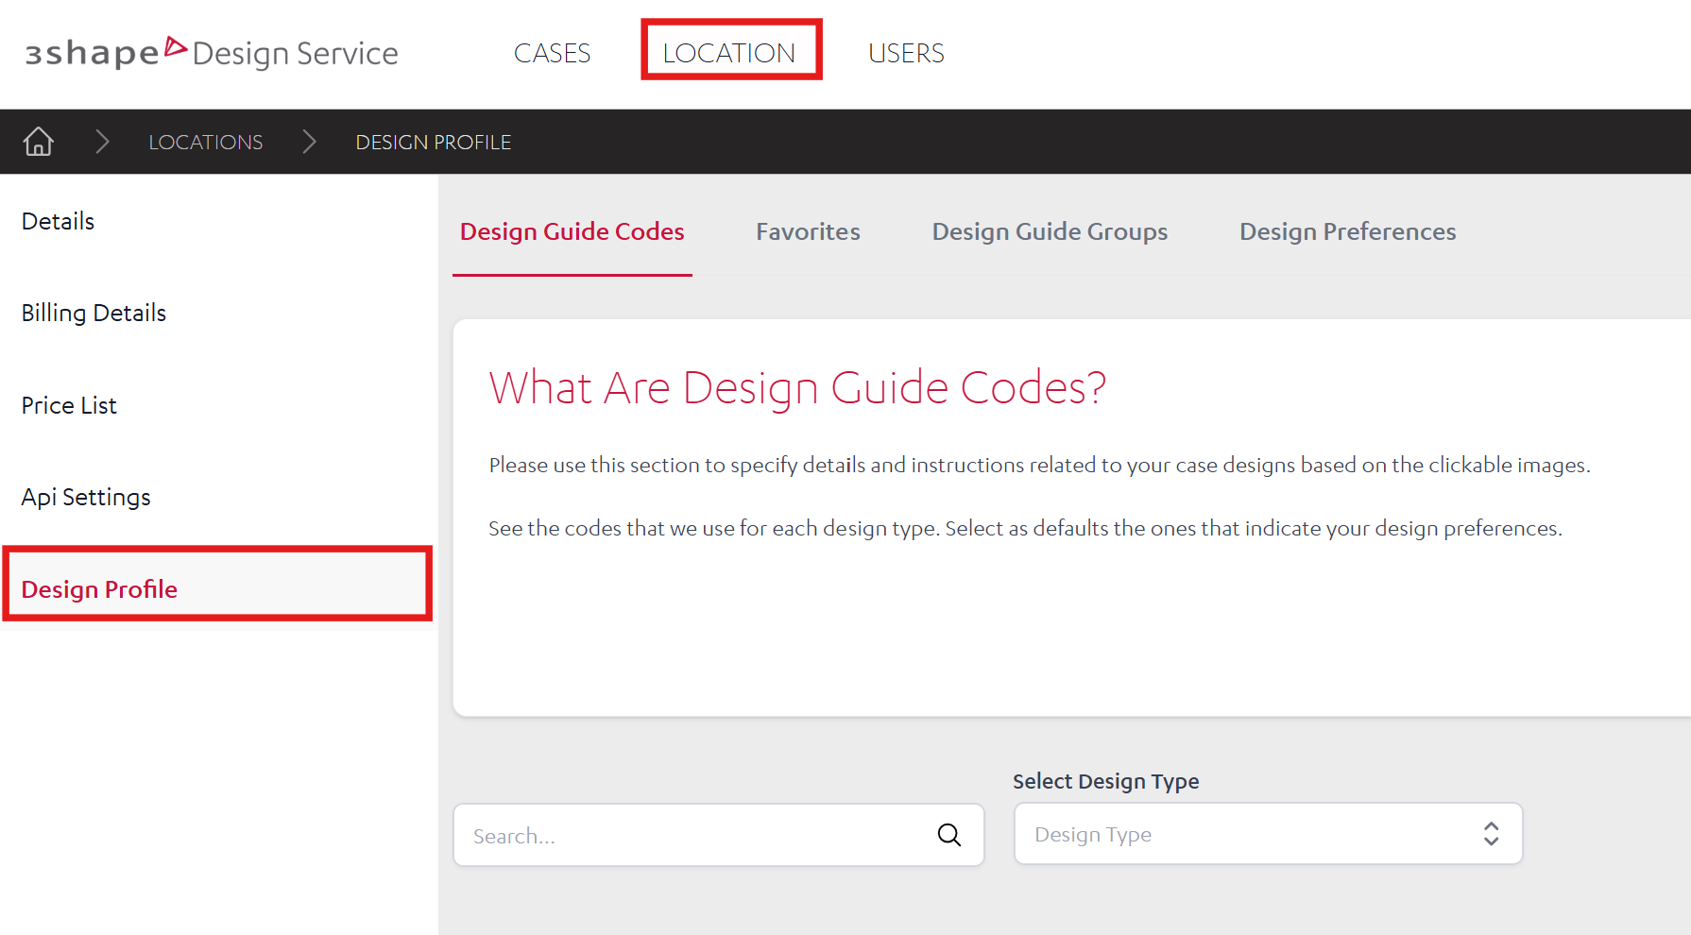Open Price List in the sidebar
Screen dimensions: 1691x935
click(x=69, y=406)
